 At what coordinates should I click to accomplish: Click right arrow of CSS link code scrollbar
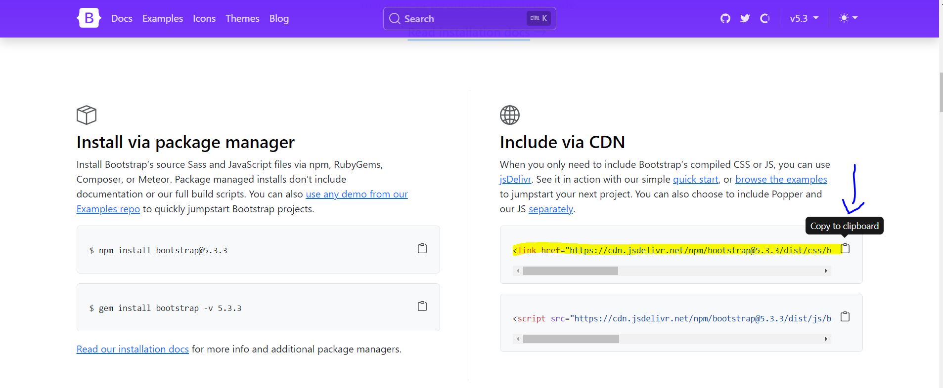pos(826,271)
